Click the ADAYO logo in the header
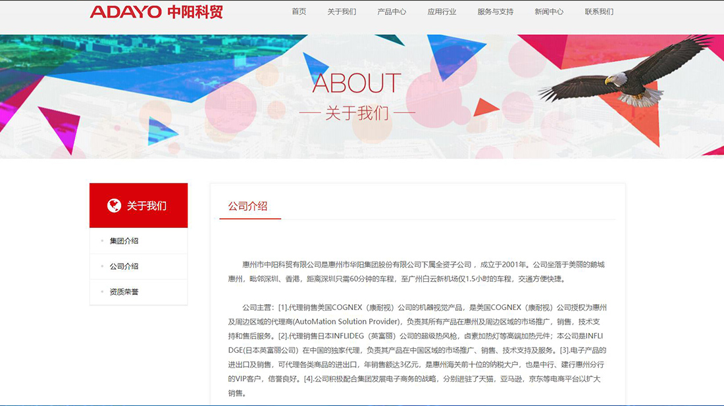This screenshot has height=406, width=724. pos(125,12)
